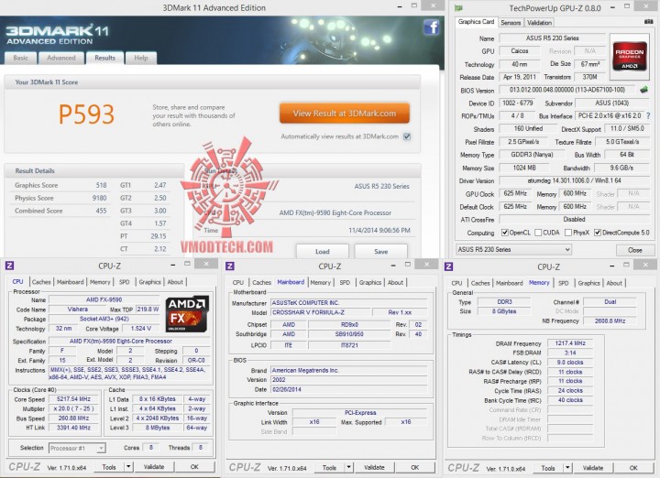Click the Combined Score value 455
The height and width of the screenshot is (478, 660).
[101, 211]
